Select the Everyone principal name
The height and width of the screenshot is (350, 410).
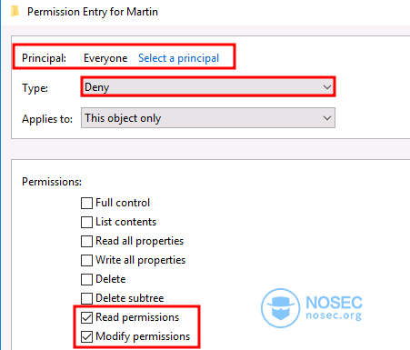coord(105,58)
